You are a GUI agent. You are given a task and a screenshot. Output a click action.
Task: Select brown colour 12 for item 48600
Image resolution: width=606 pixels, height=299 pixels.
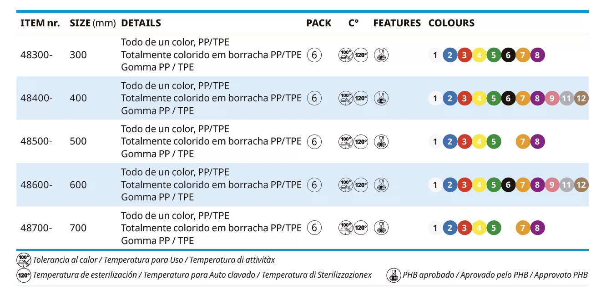[x=581, y=185]
